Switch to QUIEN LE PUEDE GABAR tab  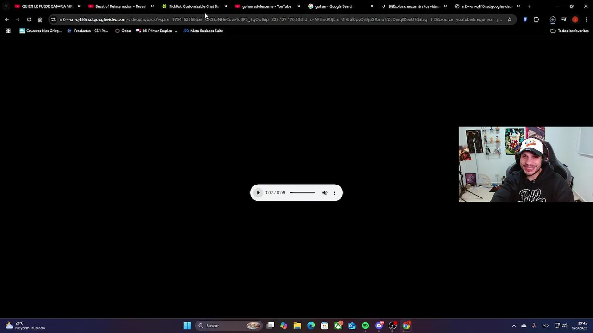pyautogui.click(x=47, y=6)
